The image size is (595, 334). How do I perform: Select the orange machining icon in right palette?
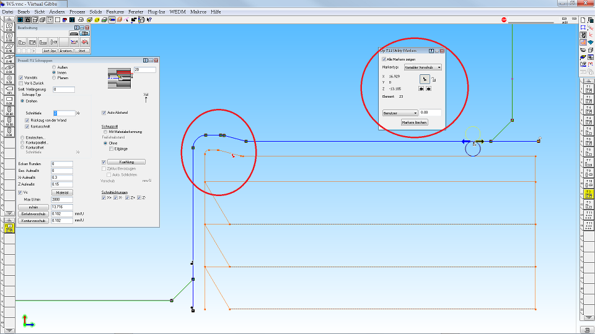pos(583,43)
